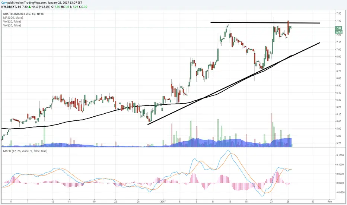Click the date axis label 13

tap(230, 201)
